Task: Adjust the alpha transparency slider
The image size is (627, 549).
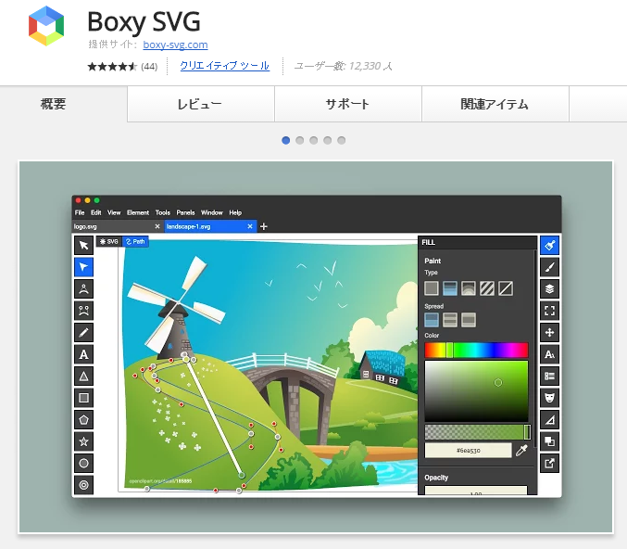Action: click(478, 432)
